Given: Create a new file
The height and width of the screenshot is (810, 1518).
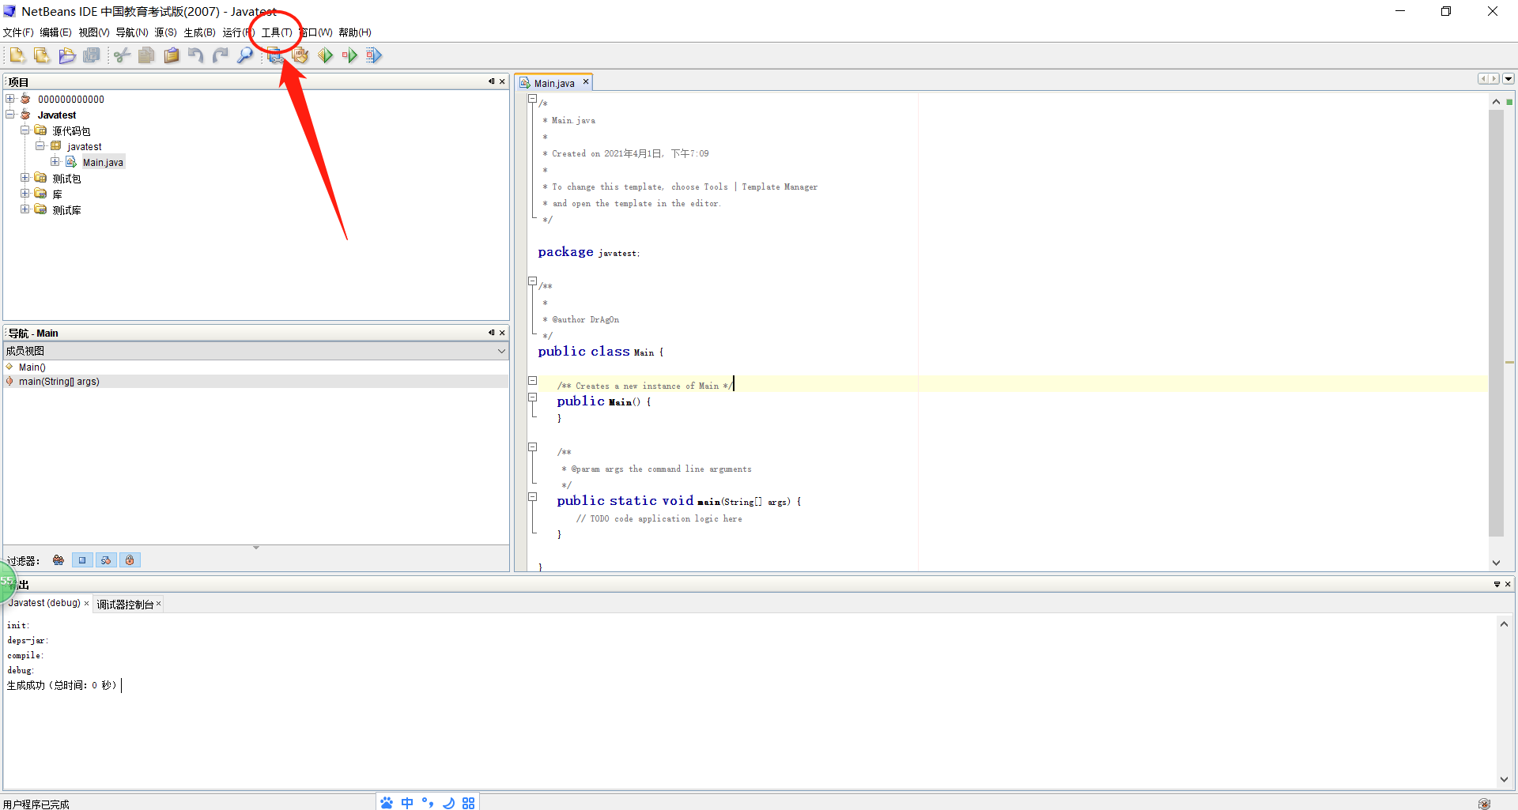Looking at the screenshot, I should click(16, 55).
